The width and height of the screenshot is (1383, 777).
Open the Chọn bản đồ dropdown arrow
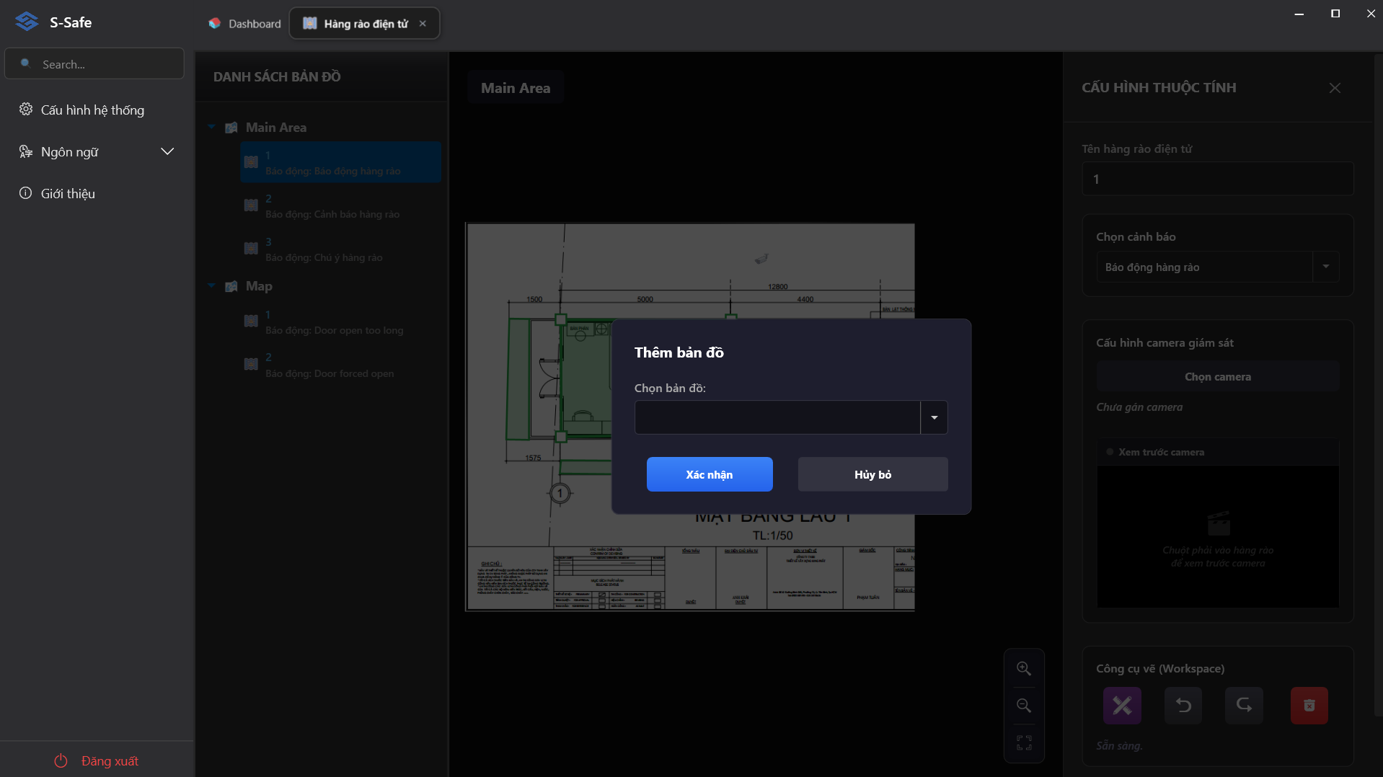click(x=934, y=417)
